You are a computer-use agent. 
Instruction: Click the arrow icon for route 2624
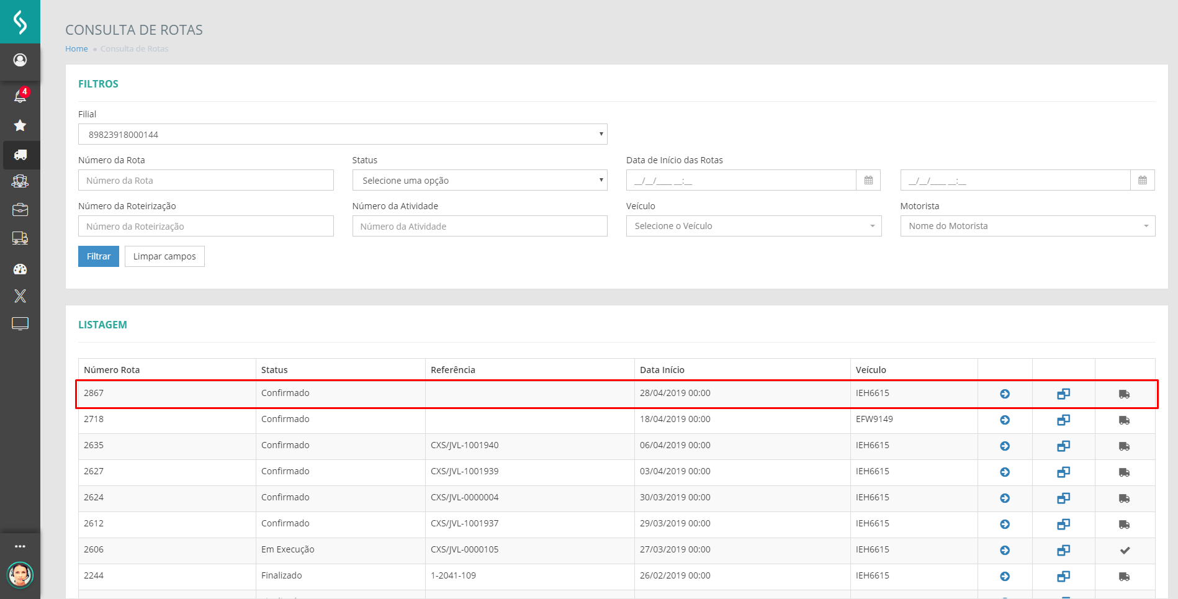(x=1005, y=498)
